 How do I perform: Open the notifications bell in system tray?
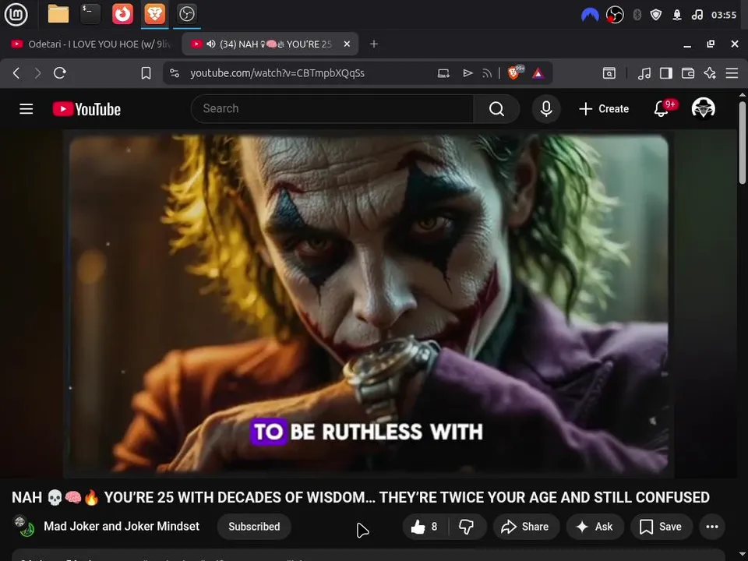676,15
